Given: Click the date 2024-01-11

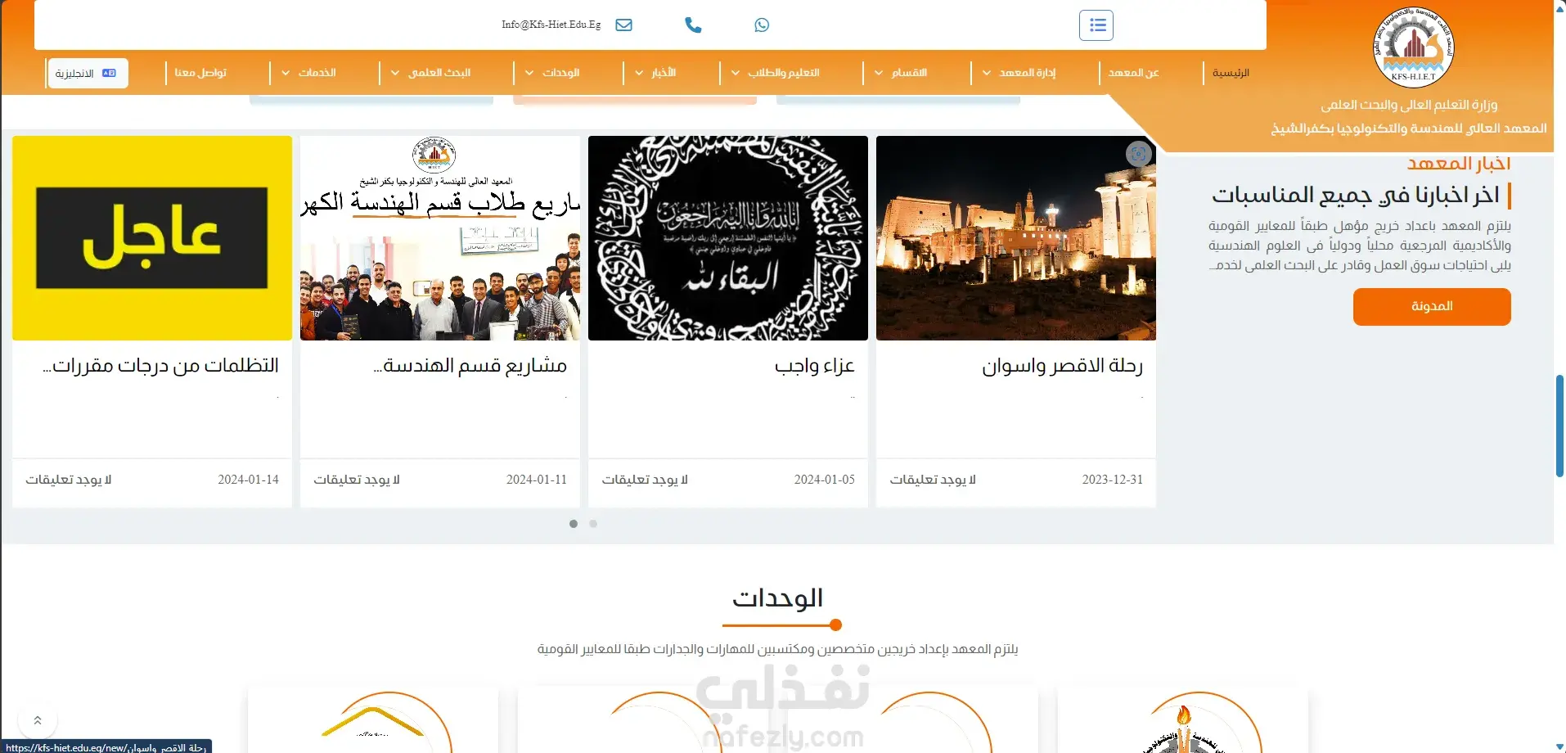Looking at the screenshot, I should pyautogui.click(x=536, y=480).
